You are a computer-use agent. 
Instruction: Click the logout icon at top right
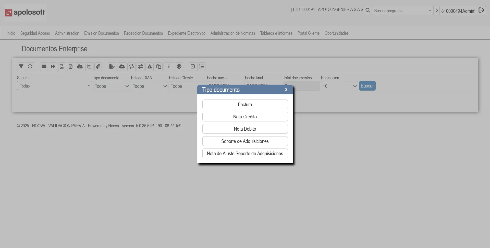click(481, 10)
